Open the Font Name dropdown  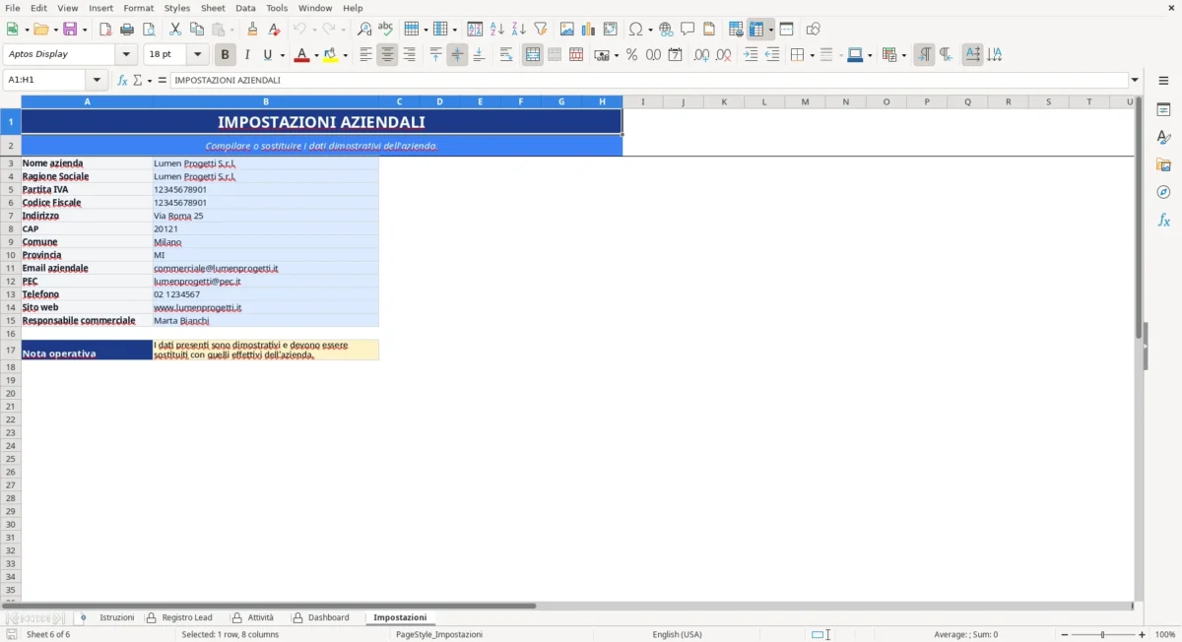[127, 55]
